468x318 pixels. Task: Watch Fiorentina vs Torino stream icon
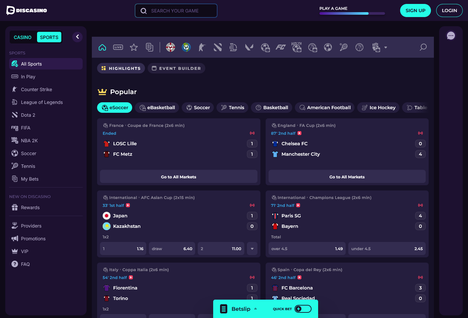[x=131, y=277]
